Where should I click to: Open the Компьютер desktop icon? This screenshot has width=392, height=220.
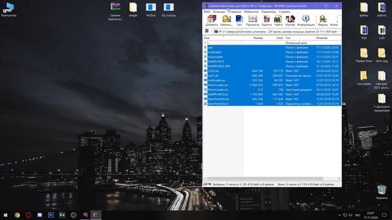point(9,10)
